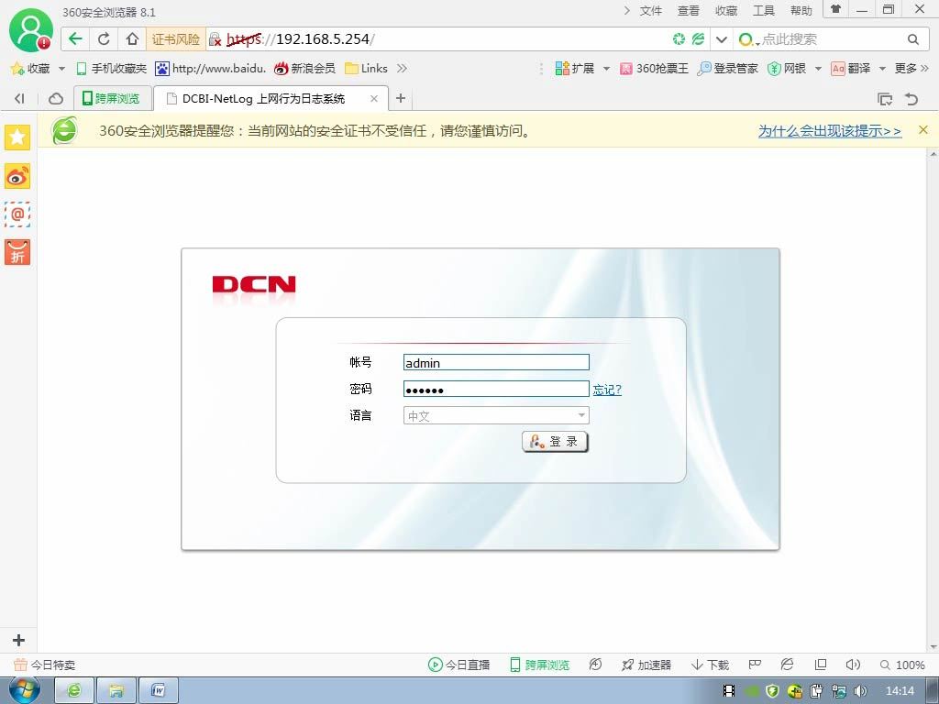Click the 登录 login button
The image size is (939, 704).
pos(555,442)
